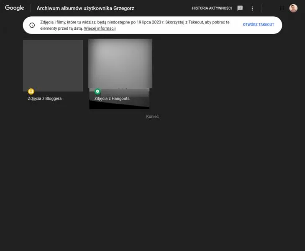Open the Zdjęcia z Bloggera album thumbnail
305x251 pixels.
coord(53,66)
